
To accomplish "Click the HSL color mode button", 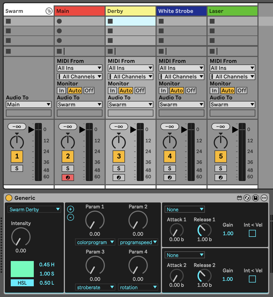I will 22,283.
